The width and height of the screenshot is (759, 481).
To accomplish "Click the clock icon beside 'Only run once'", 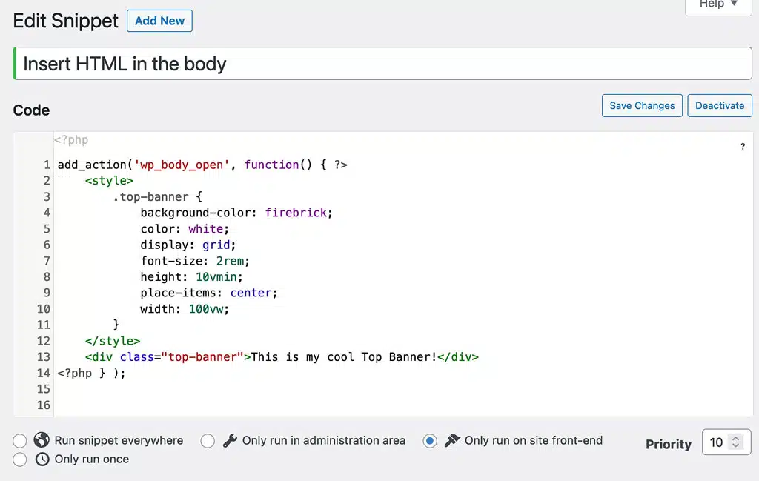I will coord(42,459).
